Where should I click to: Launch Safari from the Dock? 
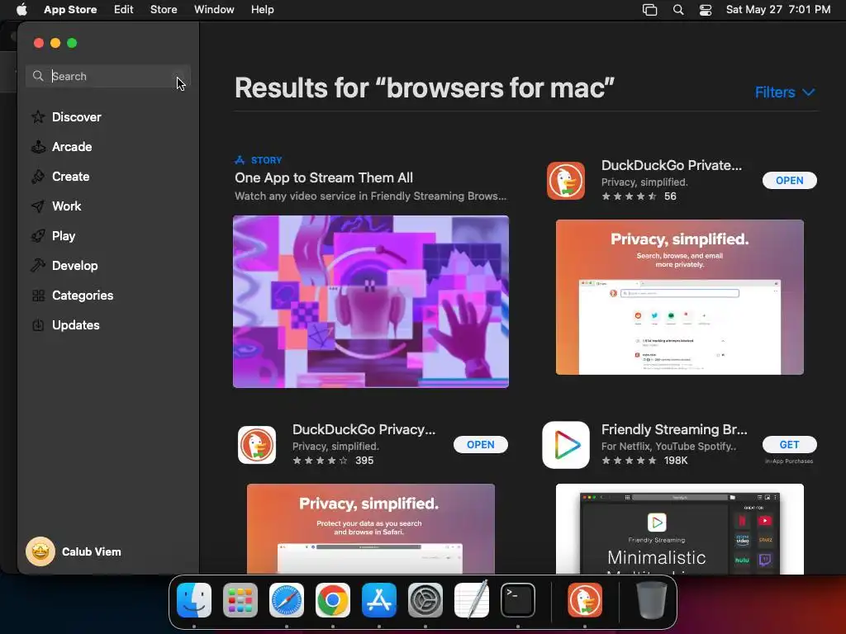pyautogui.click(x=287, y=600)
